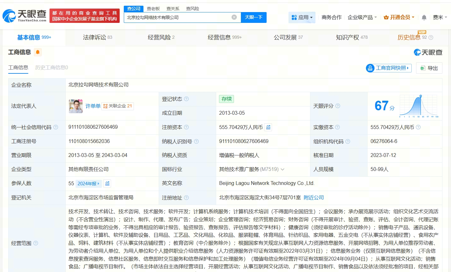This screenshot has width=451, height=272.
Task: Open the 经营风险 tab
Action: (x=161, y=37)
